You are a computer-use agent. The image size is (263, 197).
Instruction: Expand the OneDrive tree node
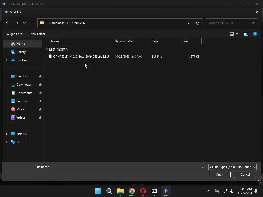[x=6, y=60]
